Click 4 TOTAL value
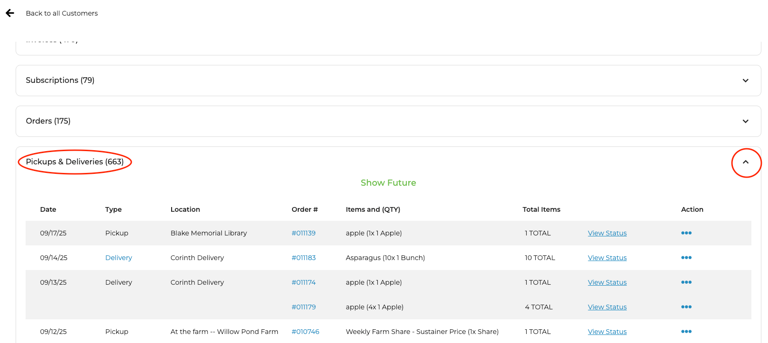The image size is (768, 343). [539, 307]
